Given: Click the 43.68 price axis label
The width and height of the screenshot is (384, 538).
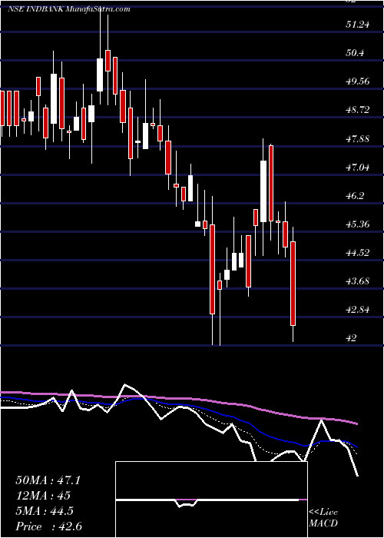Looking at the screenshot, I should pos(358,281).
